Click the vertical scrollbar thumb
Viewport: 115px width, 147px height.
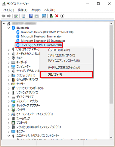tap(111, 64)
